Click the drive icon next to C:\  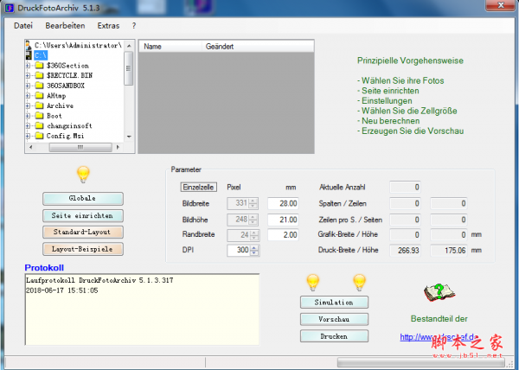point(29,55)
